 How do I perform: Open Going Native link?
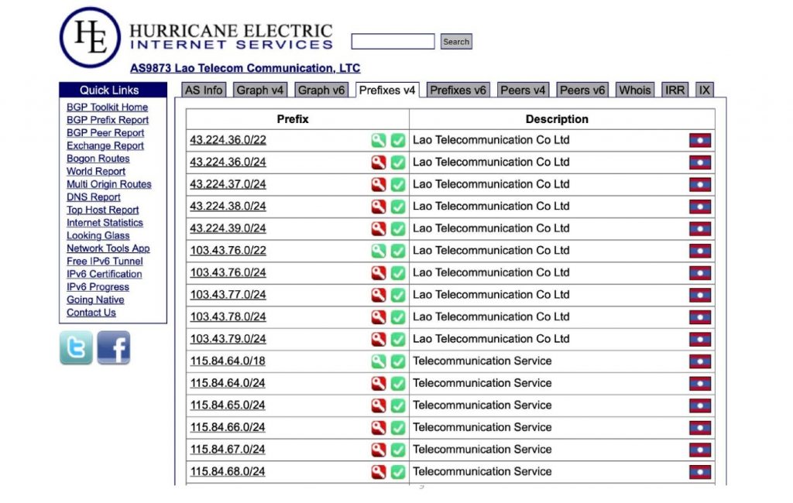click(x=95, y=299)
